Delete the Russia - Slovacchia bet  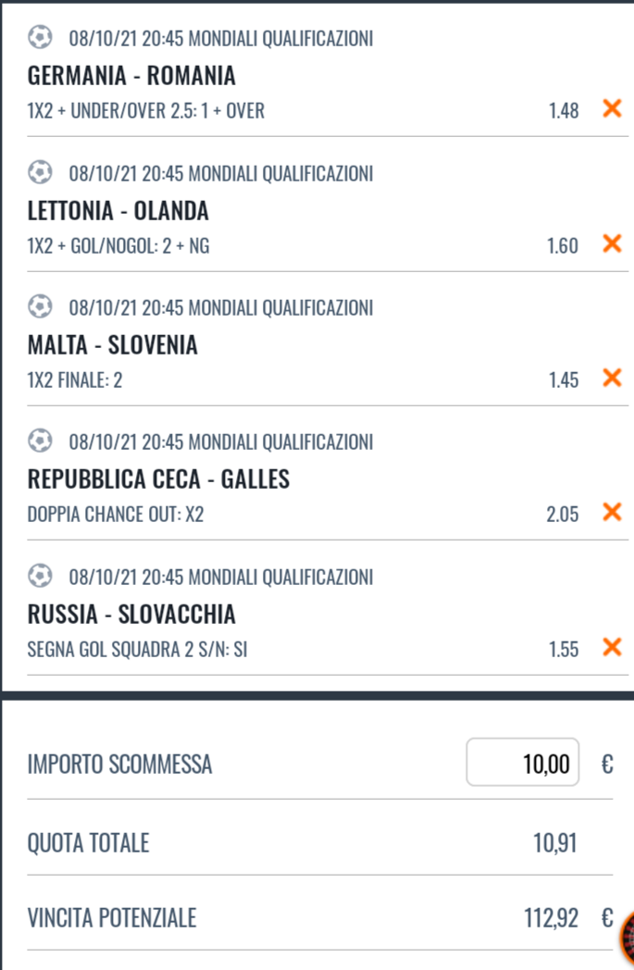click(612, 647)
